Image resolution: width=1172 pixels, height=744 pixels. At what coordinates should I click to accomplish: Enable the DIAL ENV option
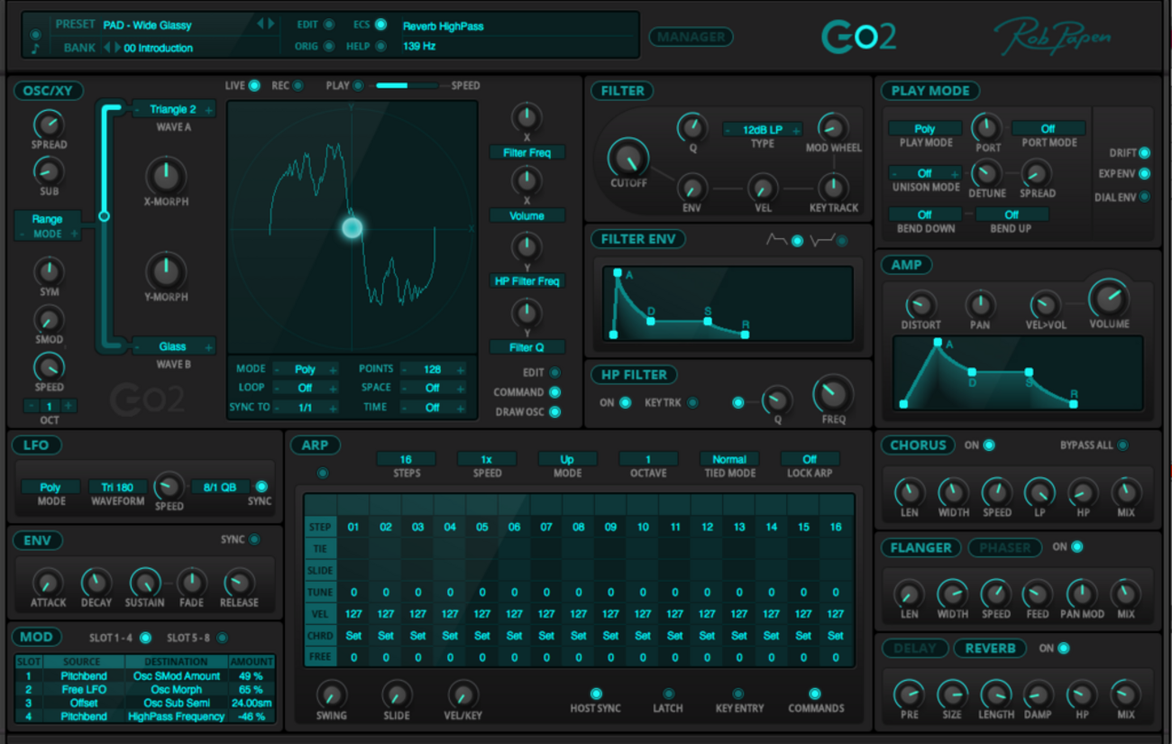[1145, 197]
